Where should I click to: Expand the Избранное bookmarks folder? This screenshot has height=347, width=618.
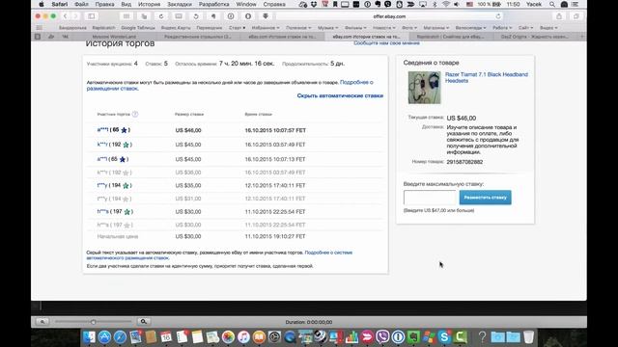[266, 28]
